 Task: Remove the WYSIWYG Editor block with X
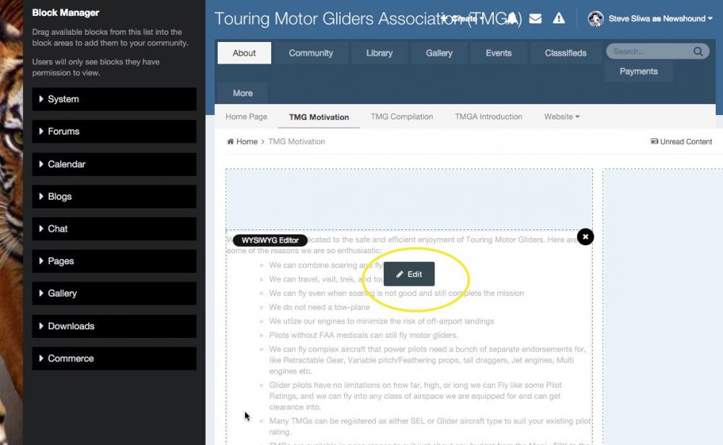(585, 237)
